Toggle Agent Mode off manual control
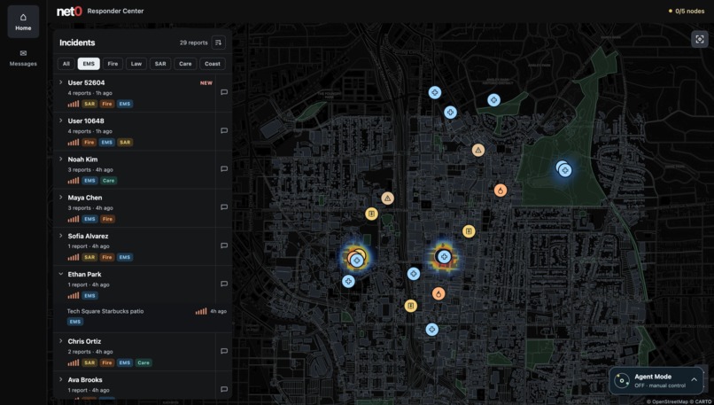Screen dimensions: 714x405 [x=656, y=381]
